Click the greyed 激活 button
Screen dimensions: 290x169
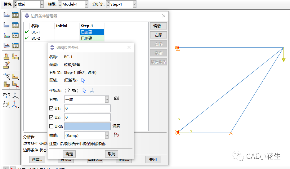[x=158, y=53]
